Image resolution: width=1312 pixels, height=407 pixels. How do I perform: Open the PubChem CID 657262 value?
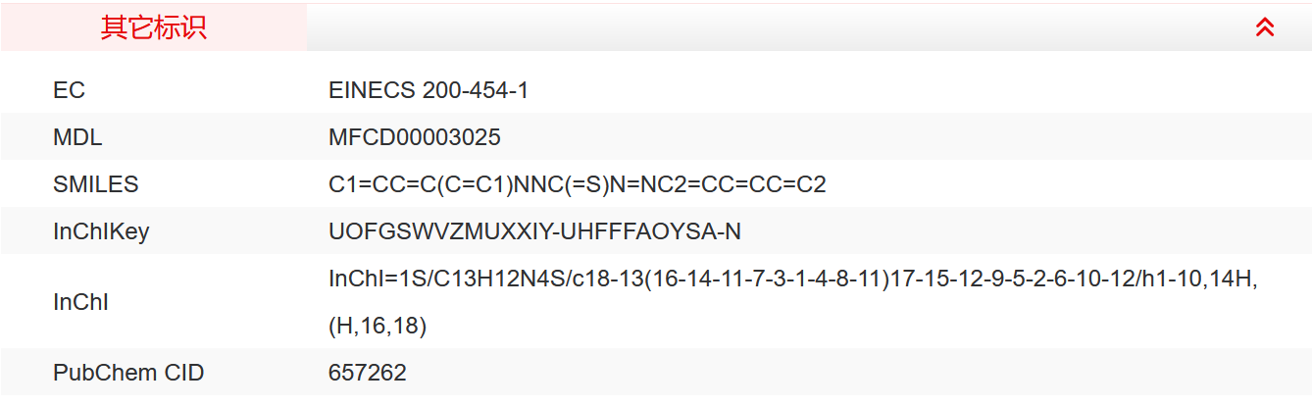[x=368, y=373]
